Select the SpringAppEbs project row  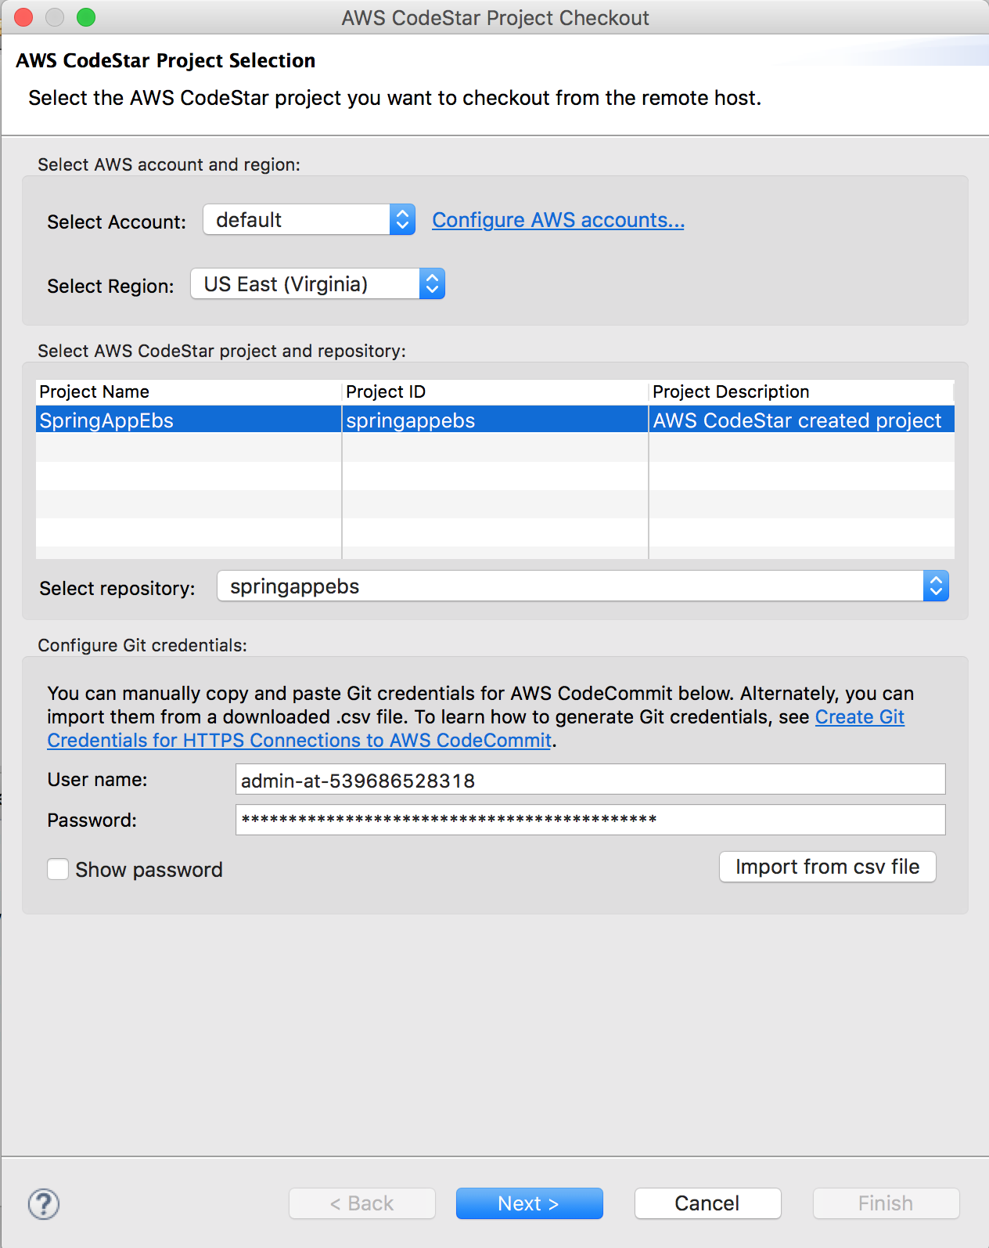click(494, 420)
